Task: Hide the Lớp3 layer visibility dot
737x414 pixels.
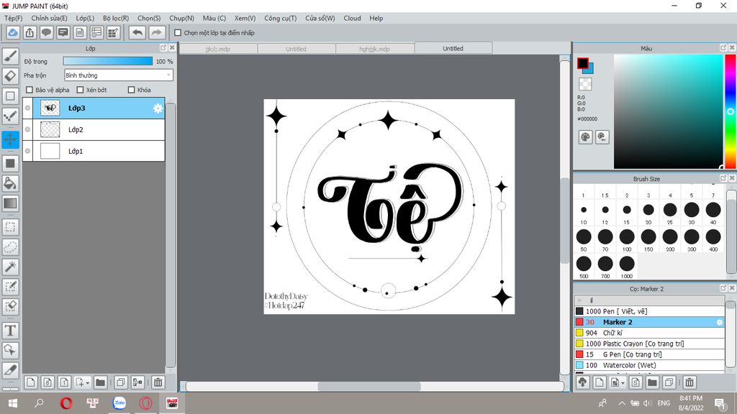Action: point(28,108)
